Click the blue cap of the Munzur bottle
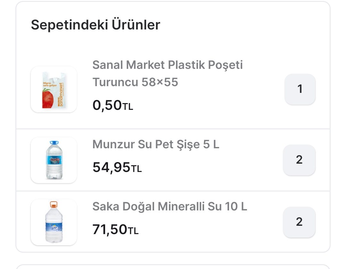Image resolution: width=346 pixels, height=269 pixels. point(54,143)
